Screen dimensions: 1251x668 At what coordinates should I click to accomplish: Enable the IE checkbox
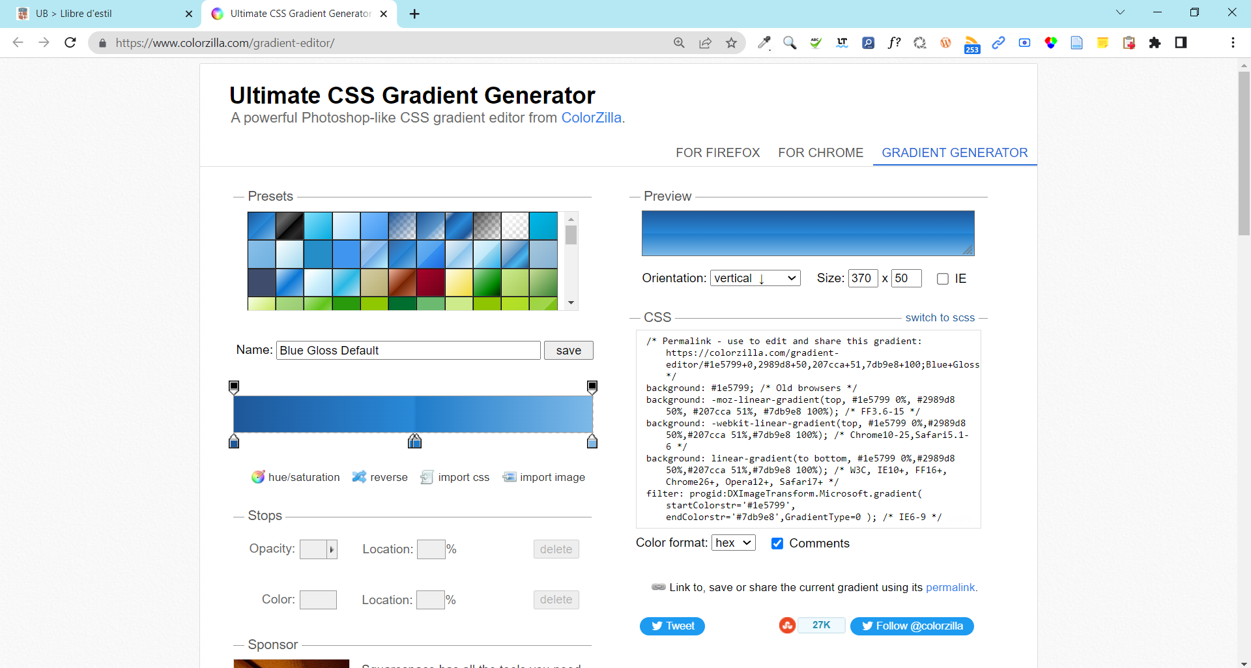pyautogui.click(x=943, y=278)
